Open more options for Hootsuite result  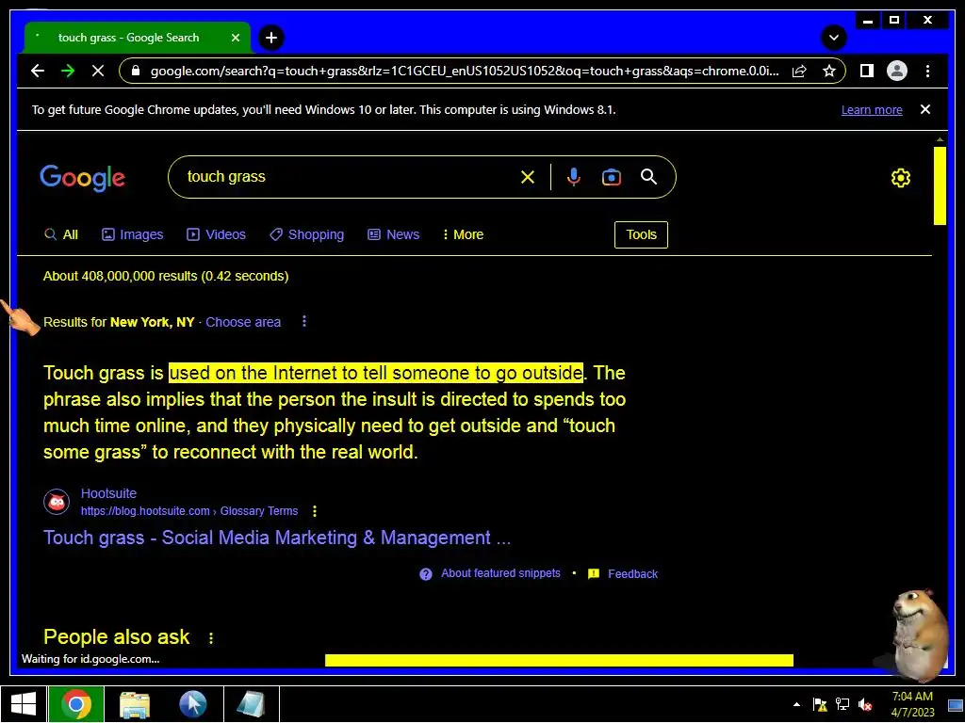tap(315, 511)
